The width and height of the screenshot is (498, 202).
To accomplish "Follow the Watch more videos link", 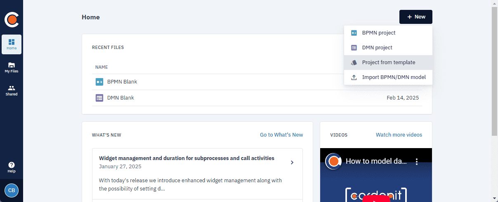I will [x=399, y=135].
